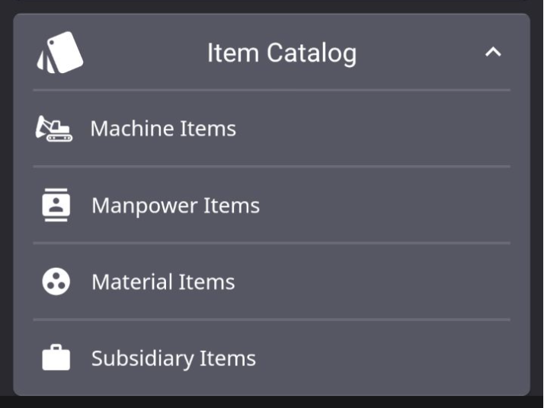Click the "Subsidiary Items" text label

click(174, 359)
